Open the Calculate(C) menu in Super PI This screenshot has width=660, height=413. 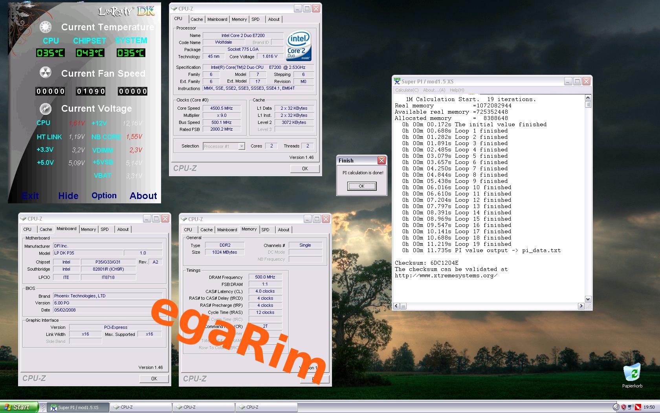(x=407, y=90)
